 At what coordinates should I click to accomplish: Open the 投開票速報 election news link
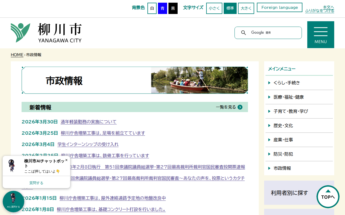[x=158, y=167]
